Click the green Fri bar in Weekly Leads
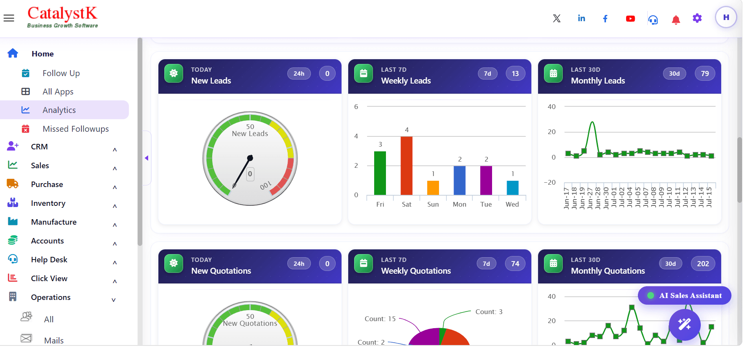The height and width of the screenshot is (347, 744). click(x=380, y=173)
